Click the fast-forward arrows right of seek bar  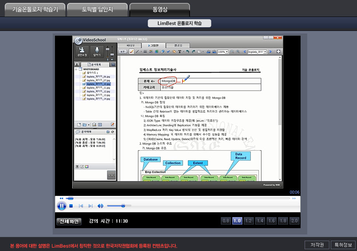pos(294,198)
